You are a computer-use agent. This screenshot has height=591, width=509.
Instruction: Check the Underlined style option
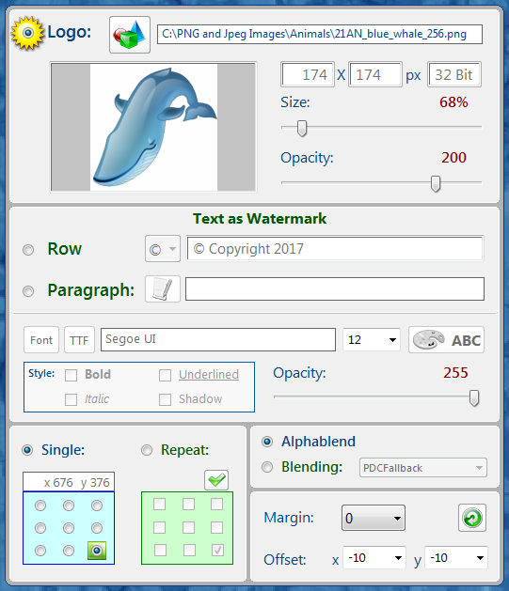(165, 375)
